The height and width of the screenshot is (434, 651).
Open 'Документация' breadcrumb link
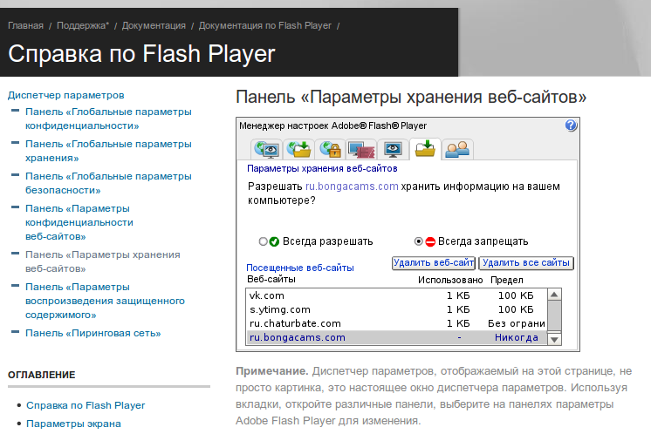(x=154, y=25)
